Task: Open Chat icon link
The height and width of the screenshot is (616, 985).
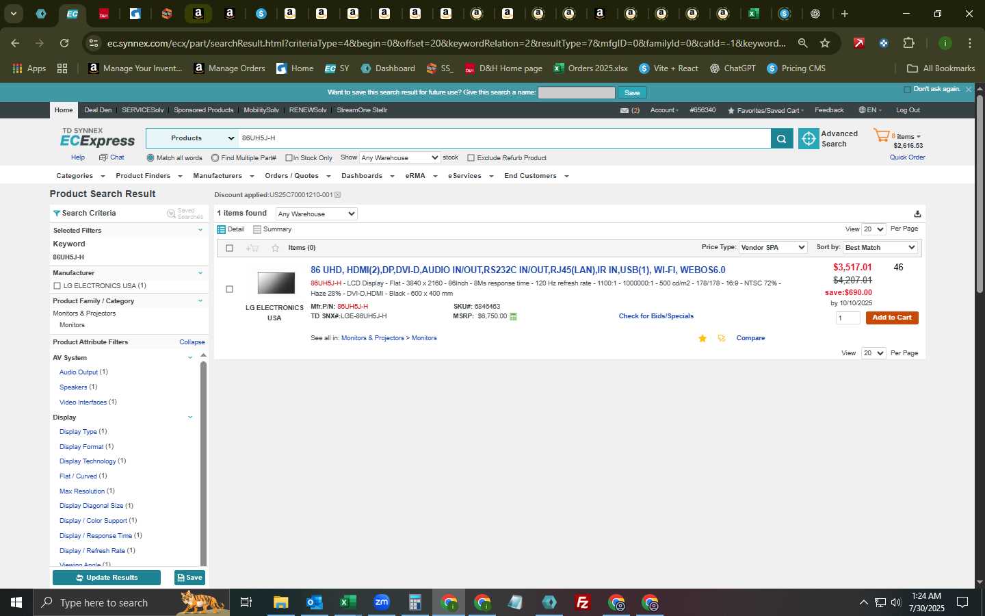Action: 103,157
